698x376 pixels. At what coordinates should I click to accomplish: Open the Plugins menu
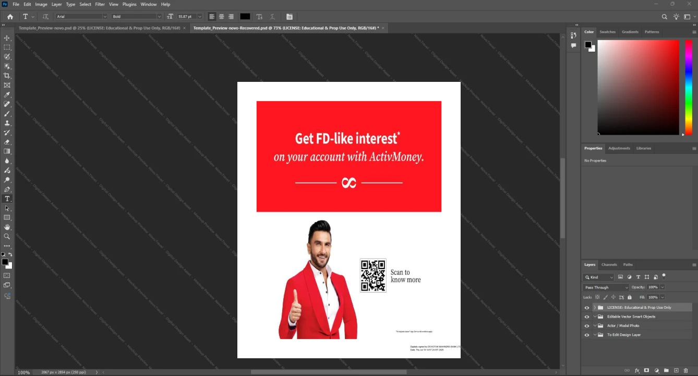click(129, 4)
